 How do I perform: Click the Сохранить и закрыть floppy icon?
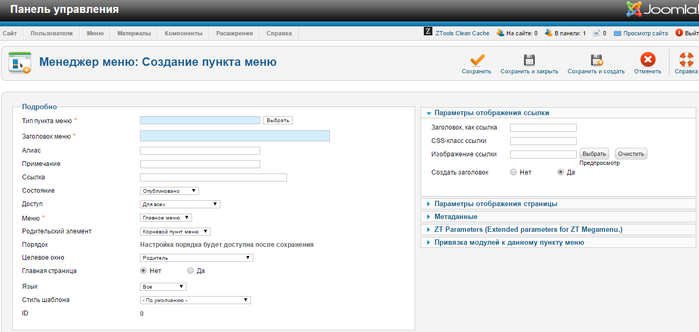(529, 59)
